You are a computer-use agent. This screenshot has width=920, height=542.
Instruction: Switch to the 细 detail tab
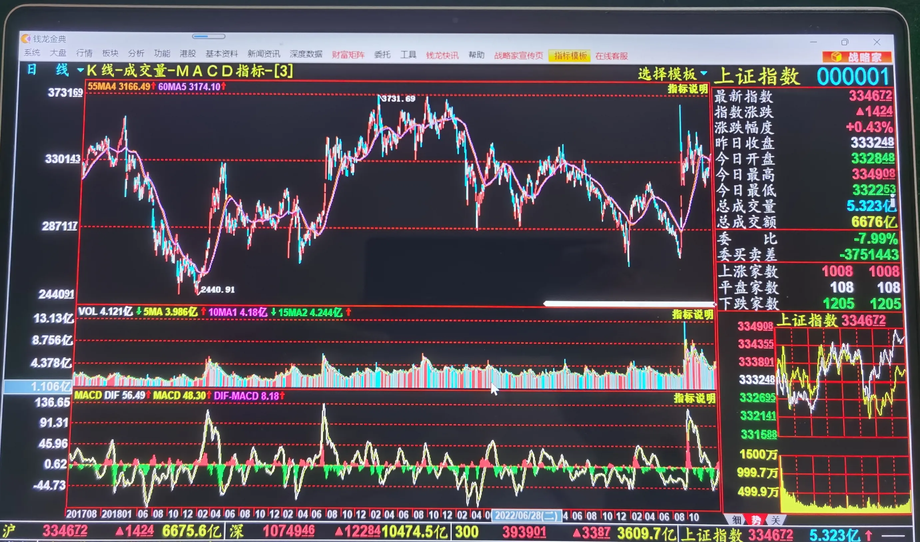(736, 520)
